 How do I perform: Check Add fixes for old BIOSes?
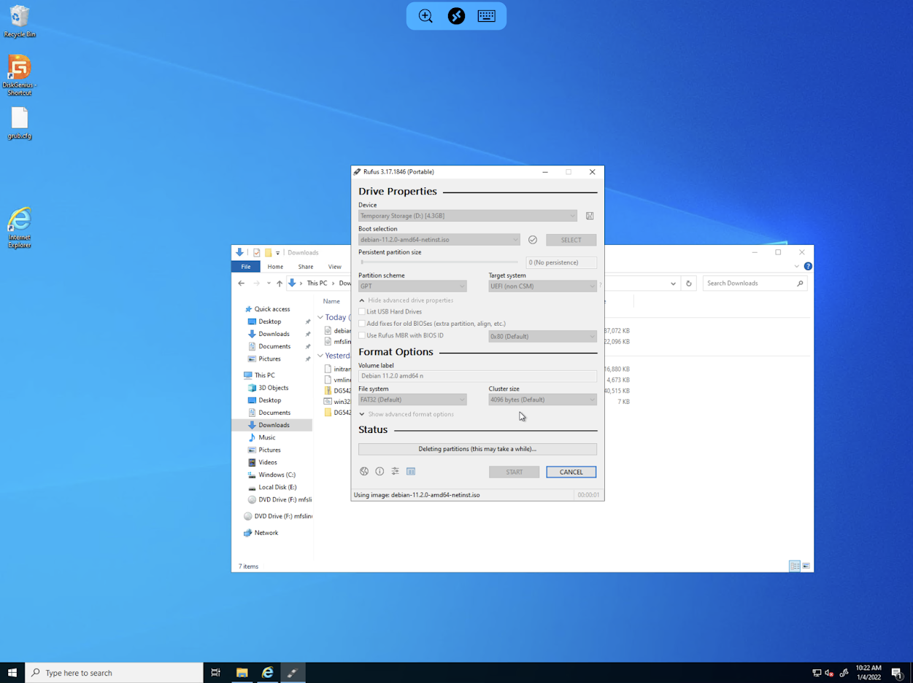[362, 324]
